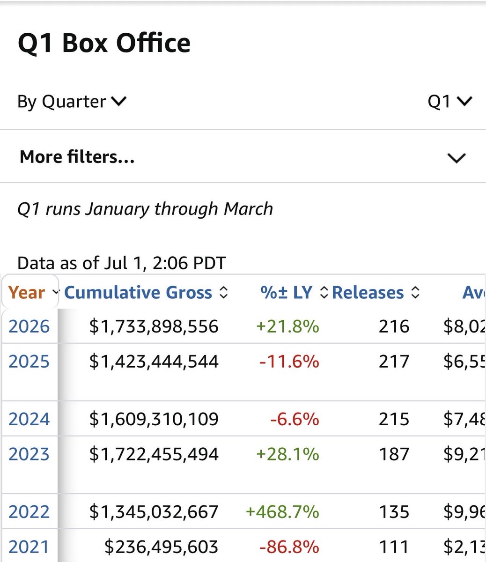Screen dimensions: 486x562
Task: Open the 2024 year link
Action: pos(29,419)
